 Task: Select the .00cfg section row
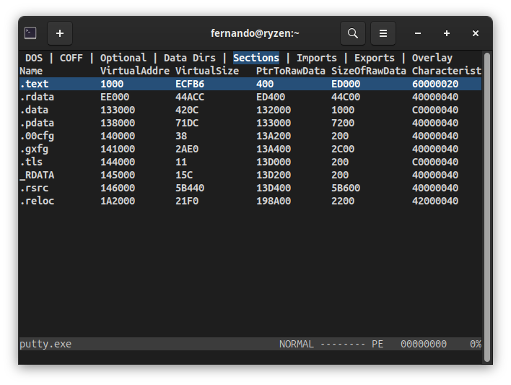click(x=250, y=136)
